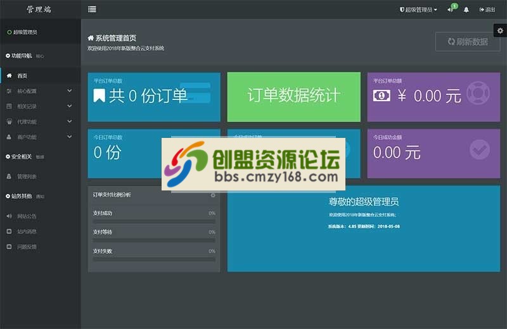Click the square icon beside 站内消息
This screenshot has width=507, height=329.
[x=9, y=231]
